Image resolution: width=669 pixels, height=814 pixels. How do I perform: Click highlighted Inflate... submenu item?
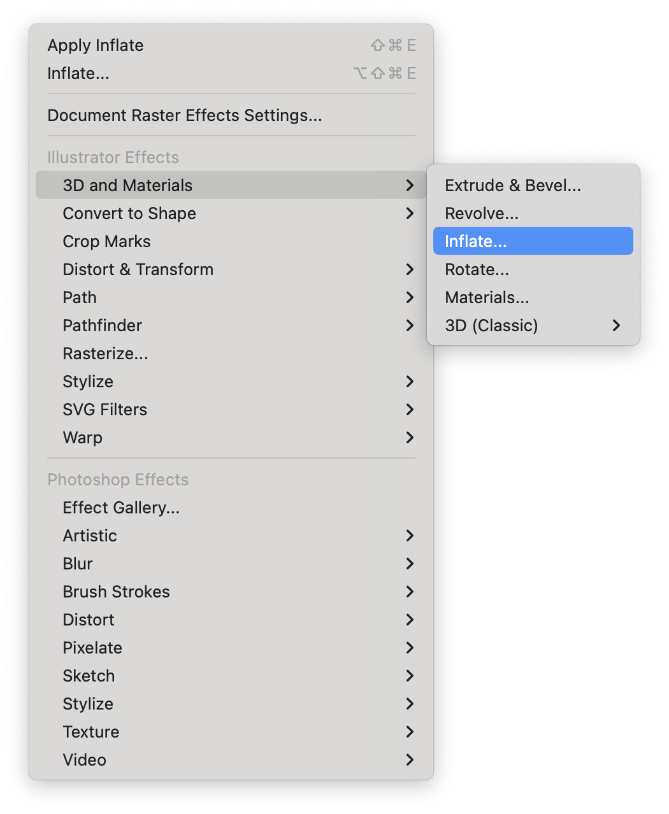[533, 241]
